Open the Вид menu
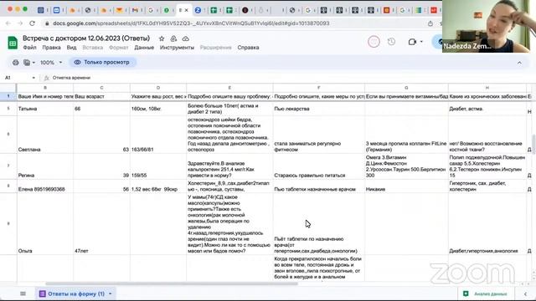 tap(71, 48)
